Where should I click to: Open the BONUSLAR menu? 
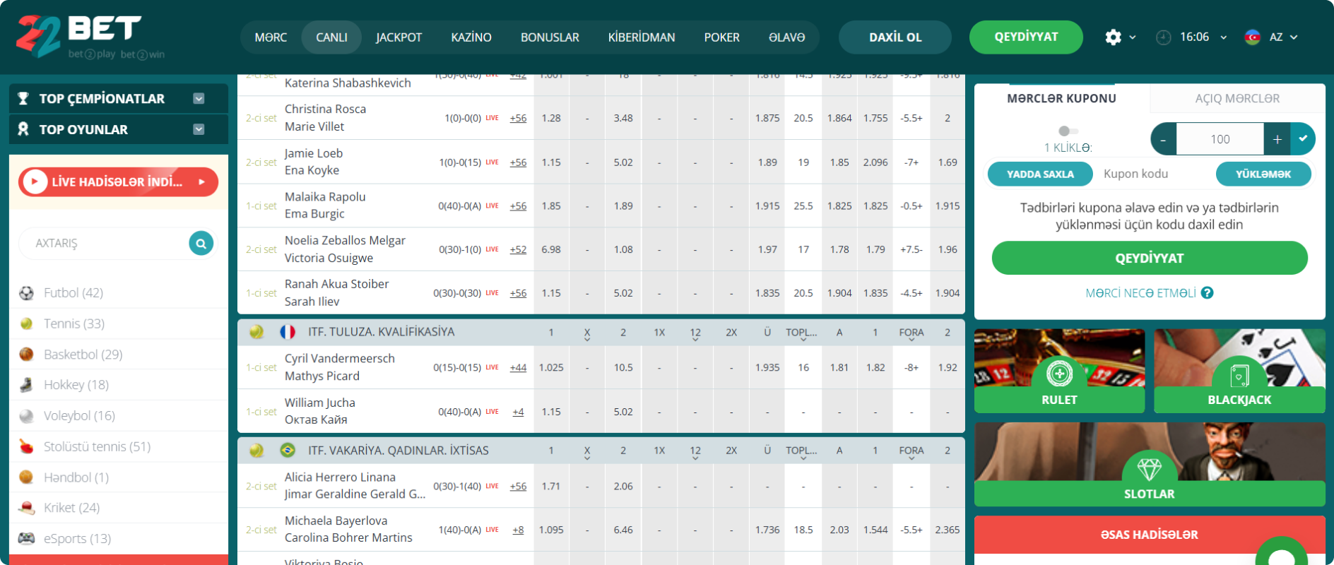click(x=550, y=37)
